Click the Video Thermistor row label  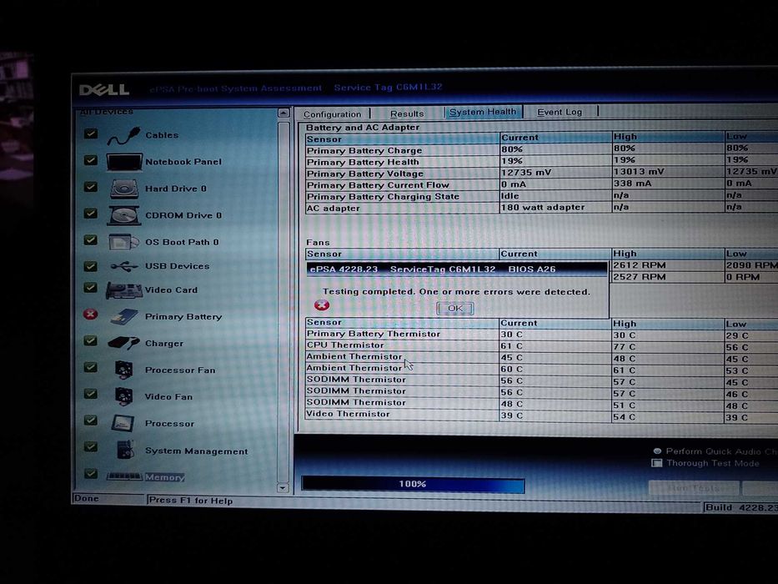(348, 414)
